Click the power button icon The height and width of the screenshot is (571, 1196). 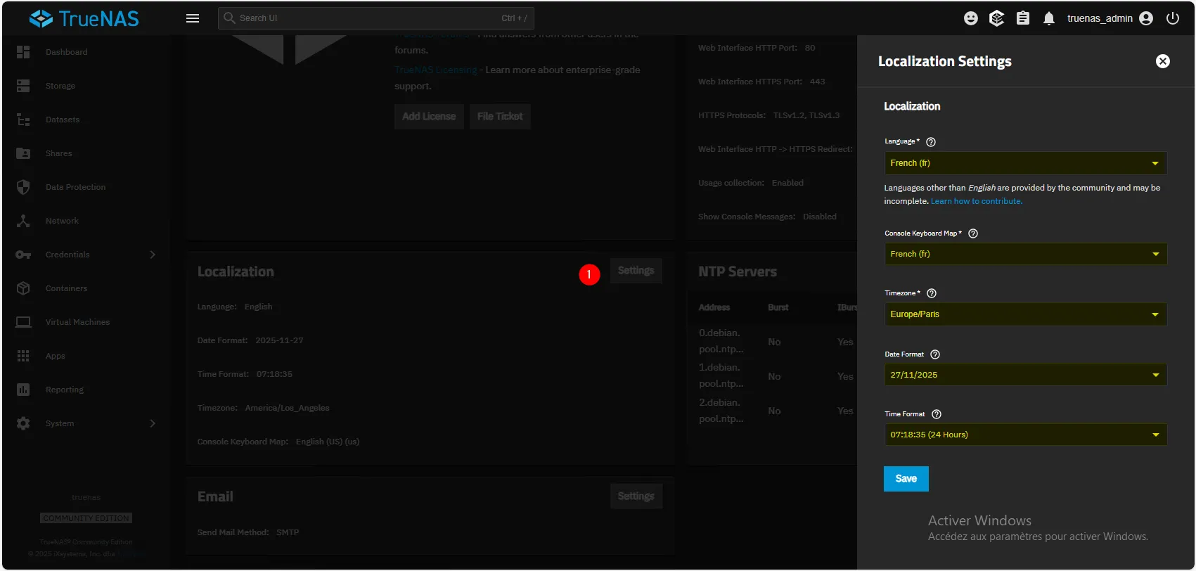[1173, 18]
